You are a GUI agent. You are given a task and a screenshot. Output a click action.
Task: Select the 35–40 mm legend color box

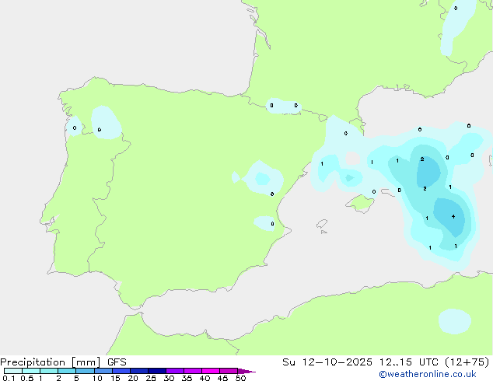pyautogui.click(x=193, y=371)
